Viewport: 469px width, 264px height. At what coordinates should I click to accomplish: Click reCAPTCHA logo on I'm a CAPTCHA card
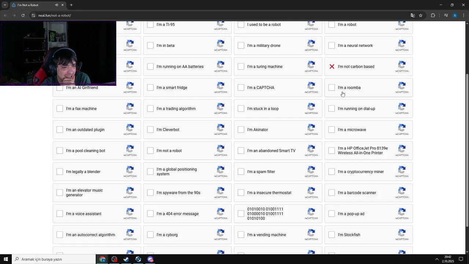point(311,86)
